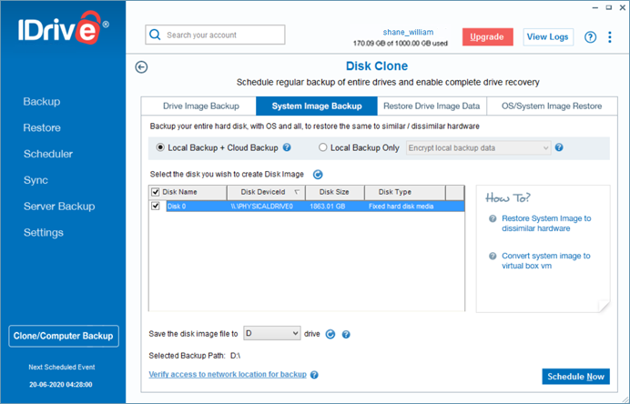Open Sync in sidebar
The width and height of the screenshot is (630, 404).
coord(36,180)
